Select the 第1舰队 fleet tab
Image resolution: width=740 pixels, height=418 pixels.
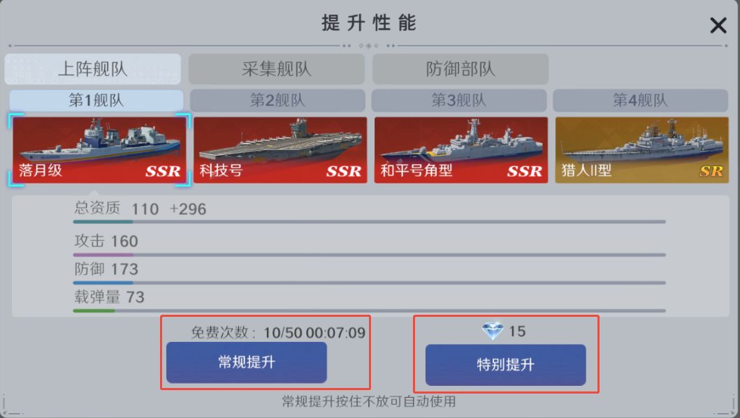pyautogui.click(x=96, y=100)
